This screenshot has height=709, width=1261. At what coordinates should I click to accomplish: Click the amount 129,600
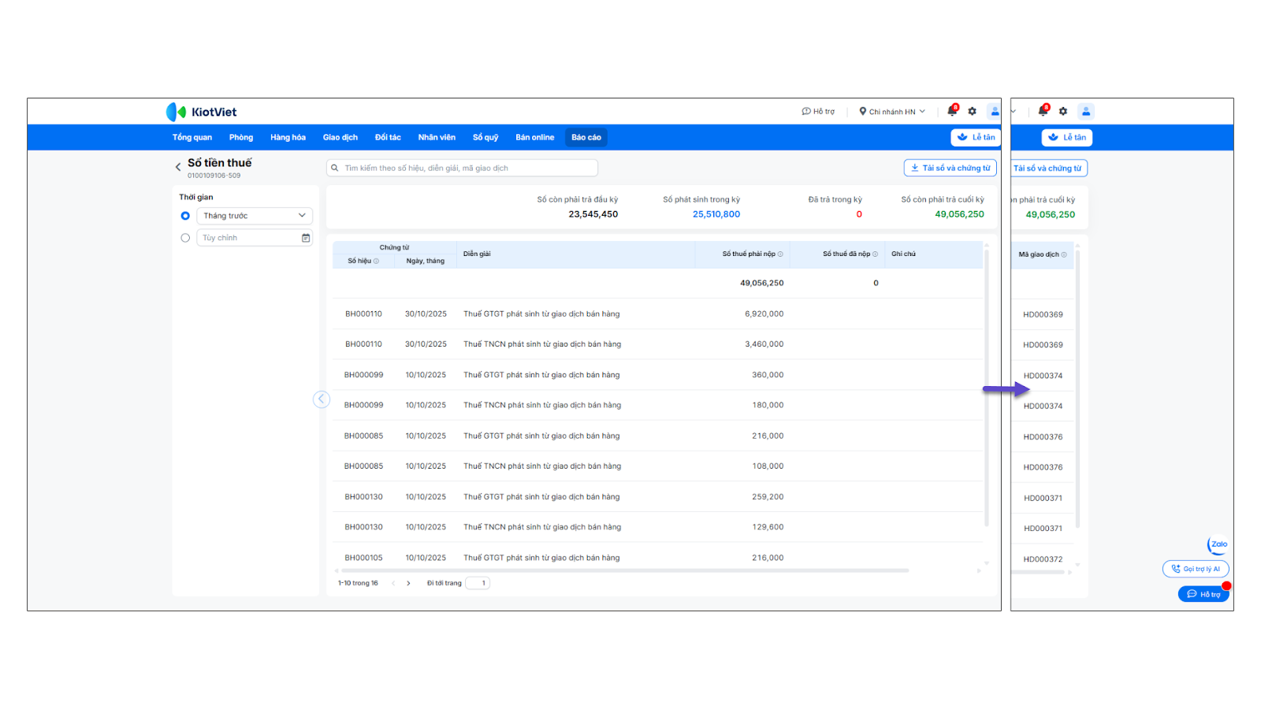click(768, 527)
